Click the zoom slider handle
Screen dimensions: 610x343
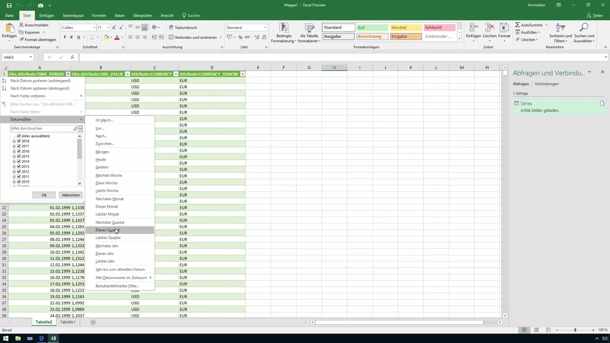(x=575, y=330)
